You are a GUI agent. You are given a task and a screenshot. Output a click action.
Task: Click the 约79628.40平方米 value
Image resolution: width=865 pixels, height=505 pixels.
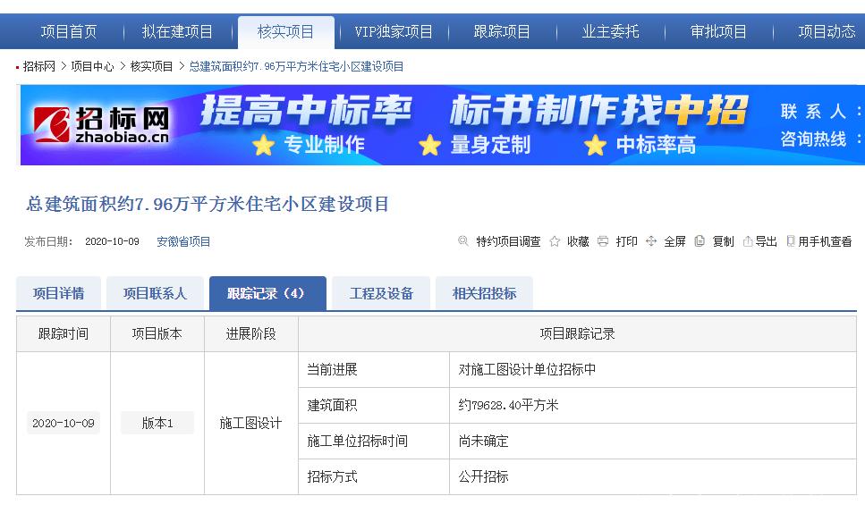pos(508,405)
